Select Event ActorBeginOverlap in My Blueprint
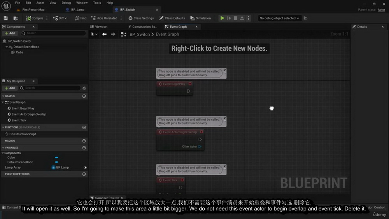Screen dimensions: 389x219 coord(29,114)
